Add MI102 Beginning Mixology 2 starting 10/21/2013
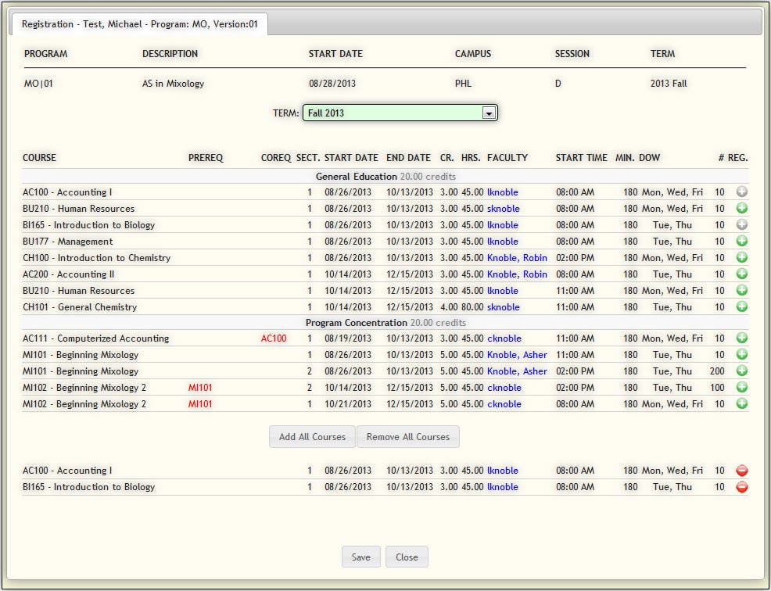 click(x=742, y=403)
